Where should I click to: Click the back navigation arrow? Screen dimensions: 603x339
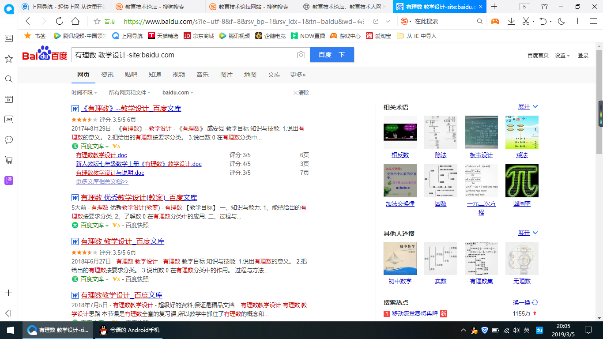pos(28,21)
